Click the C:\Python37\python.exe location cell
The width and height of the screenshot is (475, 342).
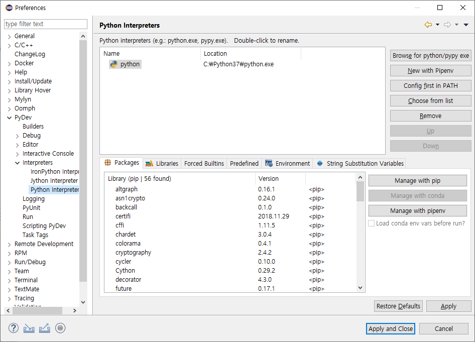pos(239,64)
